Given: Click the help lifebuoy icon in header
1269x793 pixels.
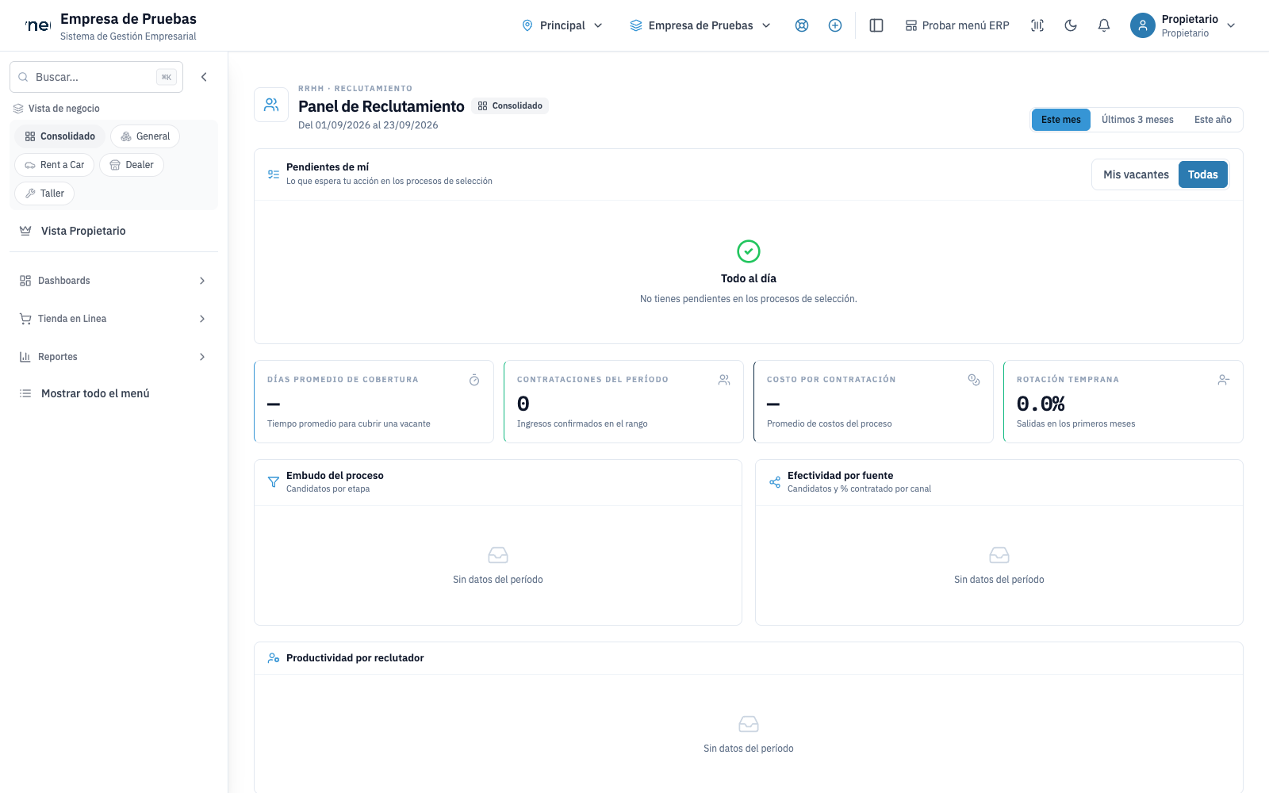Looking at the screenshot, I should (802, 25).
